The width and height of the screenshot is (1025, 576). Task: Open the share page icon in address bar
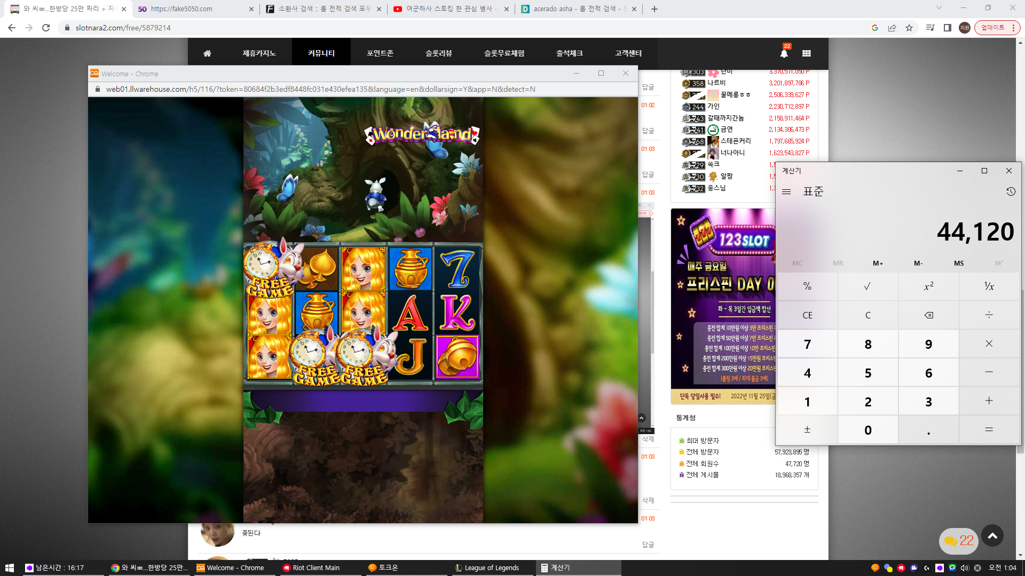[x=892, y=28]
